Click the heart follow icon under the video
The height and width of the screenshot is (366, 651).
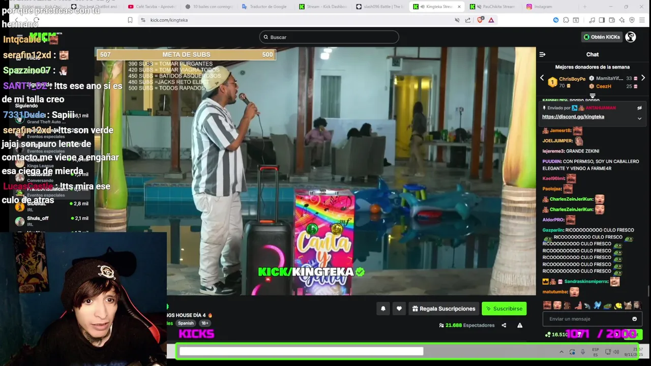(x=399, y=309)
